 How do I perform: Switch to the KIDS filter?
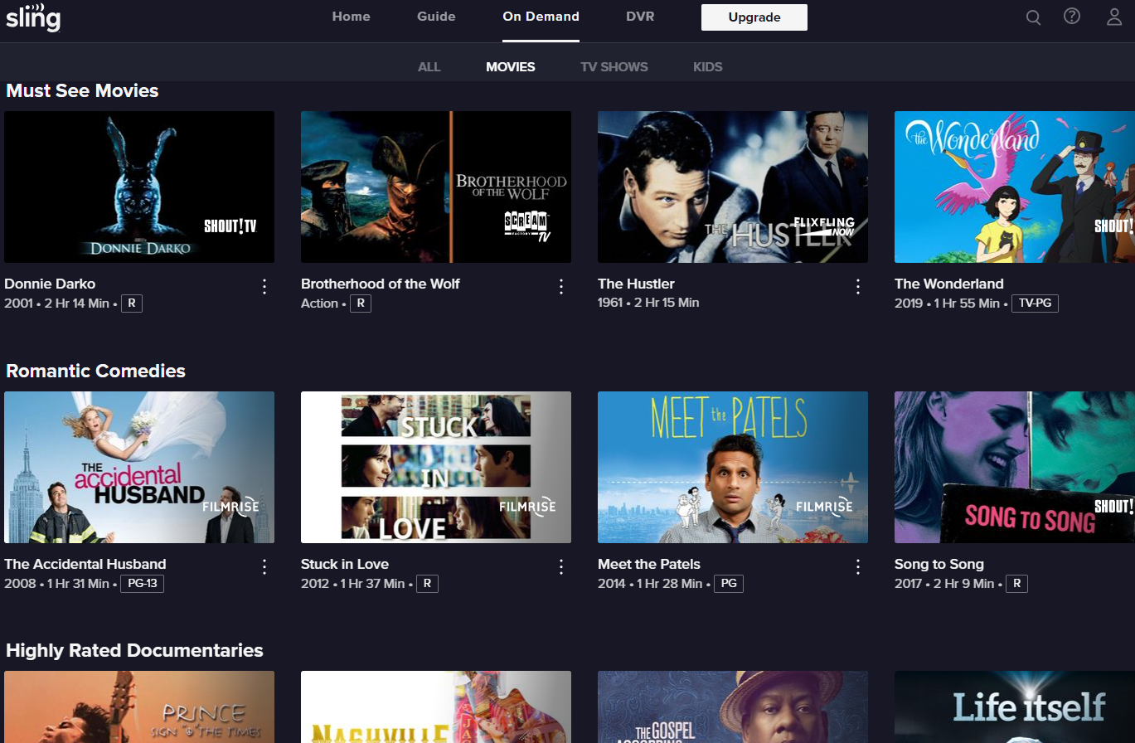coord(707,67)
